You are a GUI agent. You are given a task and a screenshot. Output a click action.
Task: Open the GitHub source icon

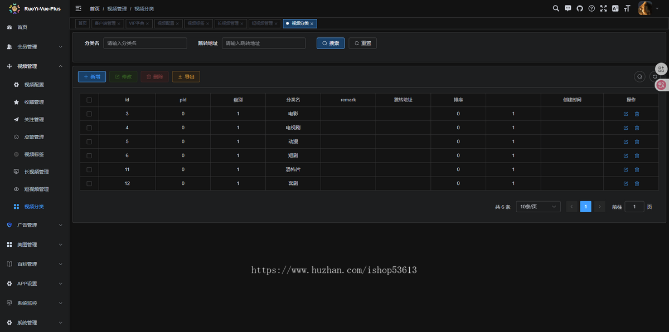pos(580,8)
